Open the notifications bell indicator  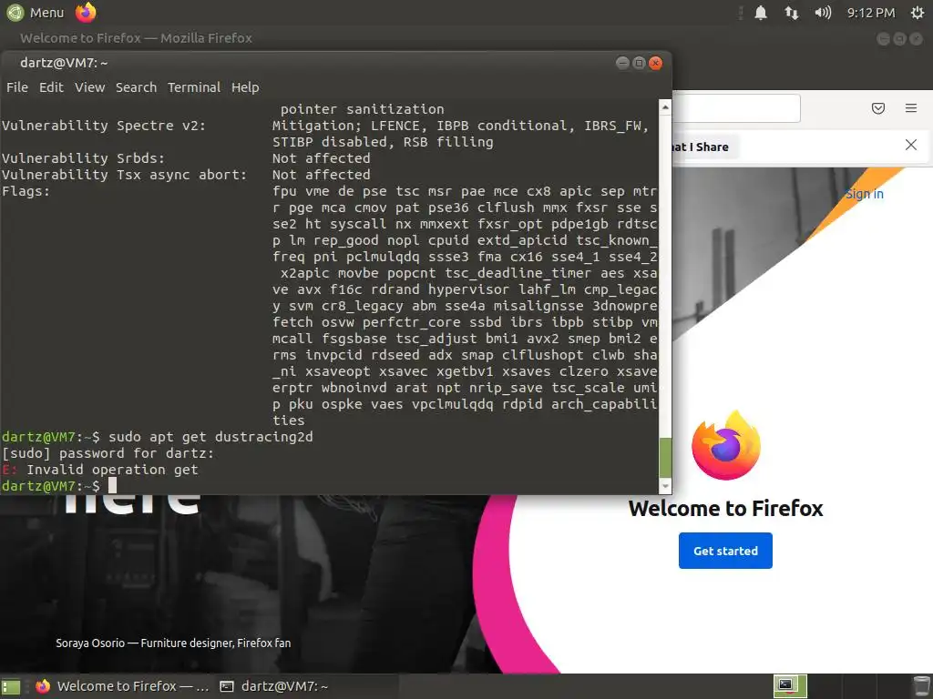[761, 13]
